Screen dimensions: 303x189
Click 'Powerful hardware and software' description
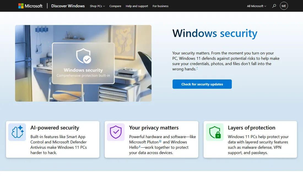(x=162, y=145)
